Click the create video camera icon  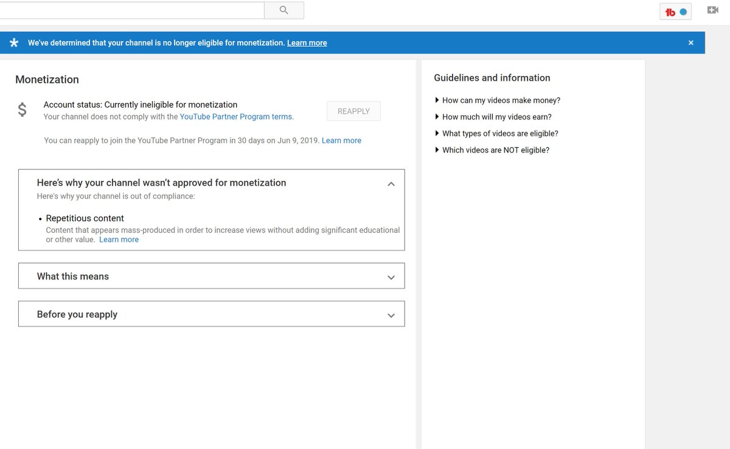tap(712, 10)
